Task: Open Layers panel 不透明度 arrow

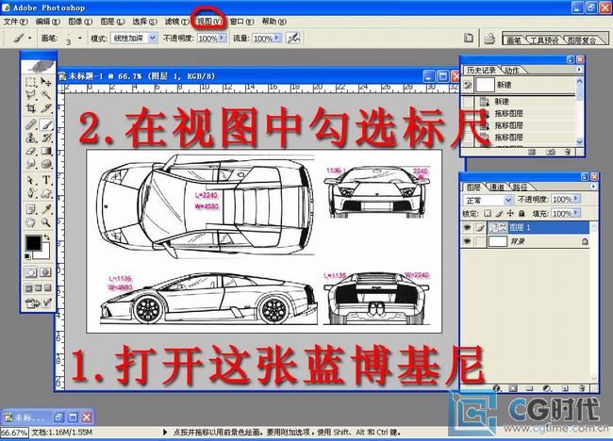Action: click(x=576, y=199)
